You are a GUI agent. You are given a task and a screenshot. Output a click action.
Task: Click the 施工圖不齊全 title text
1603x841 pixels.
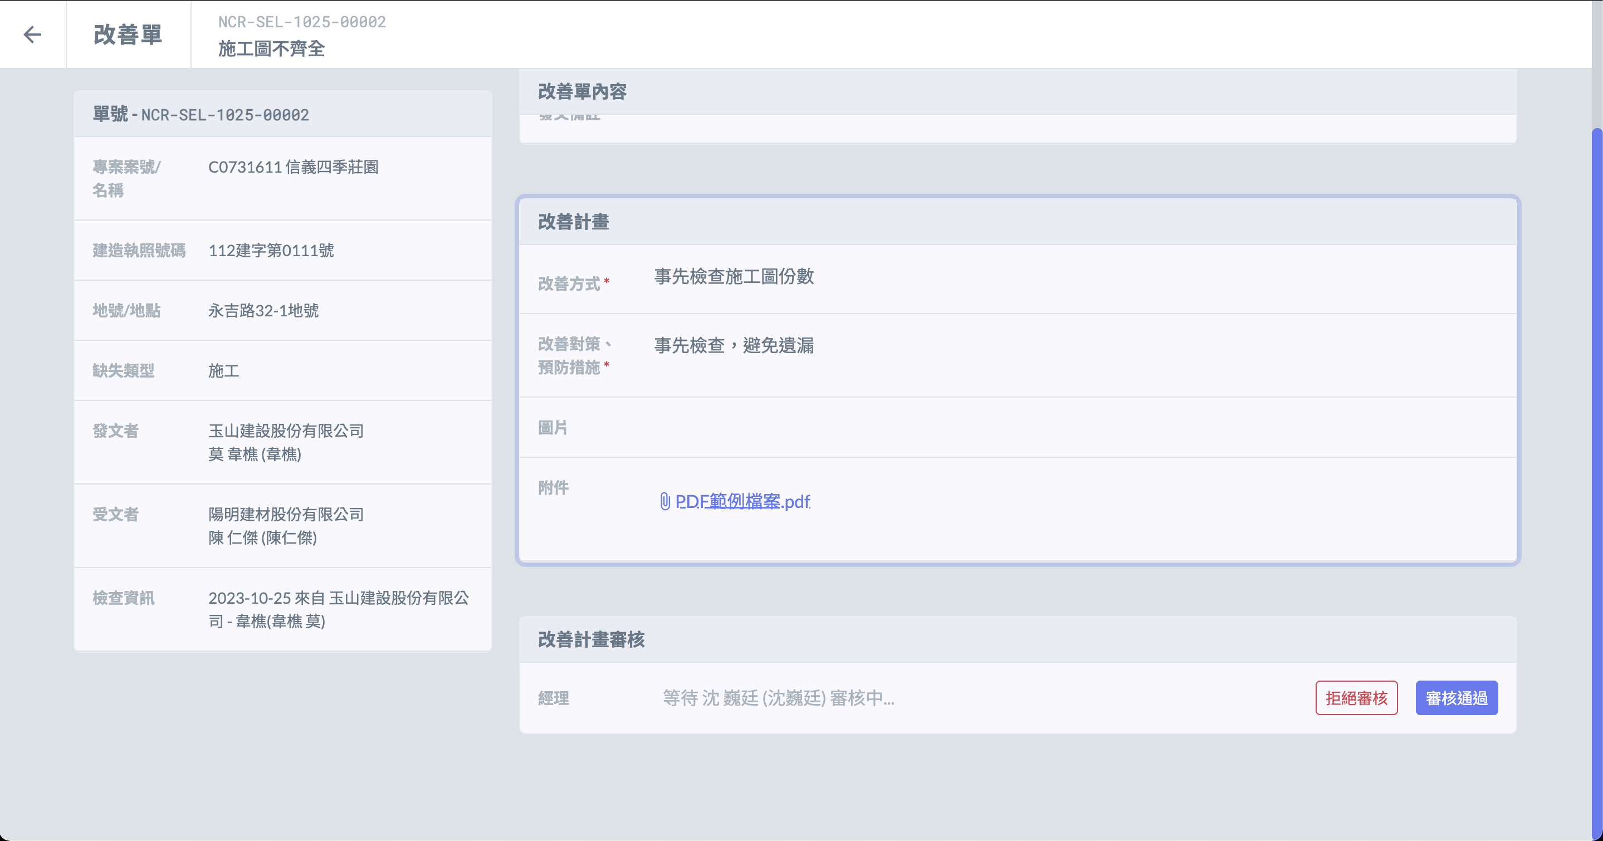click(x=271, y=48)
